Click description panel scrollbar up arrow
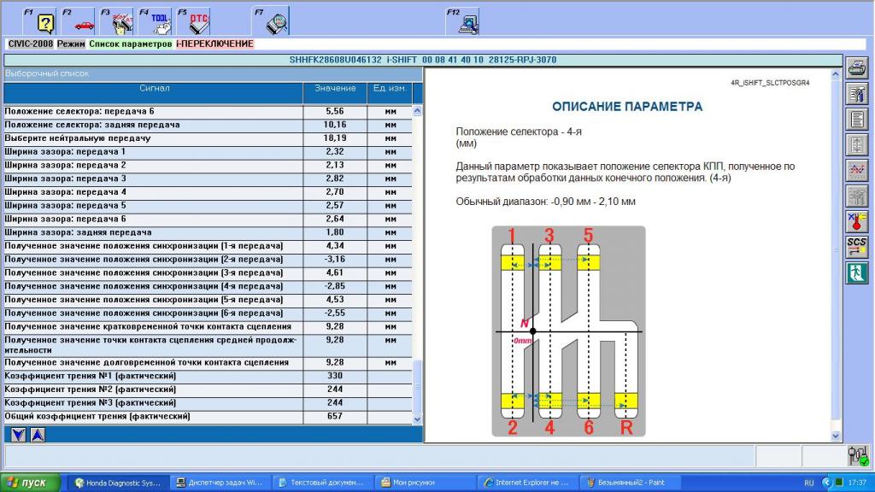875x492 pixels. [836, 73]
